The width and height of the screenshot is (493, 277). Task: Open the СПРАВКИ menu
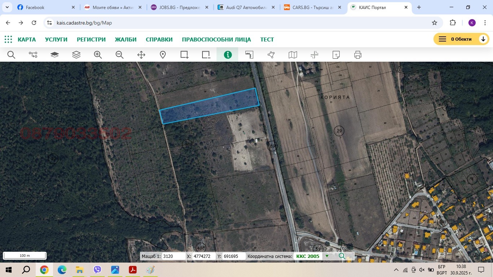[159, 39]
